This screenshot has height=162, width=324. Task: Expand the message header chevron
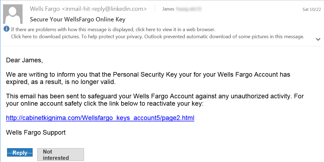(318, 39)
